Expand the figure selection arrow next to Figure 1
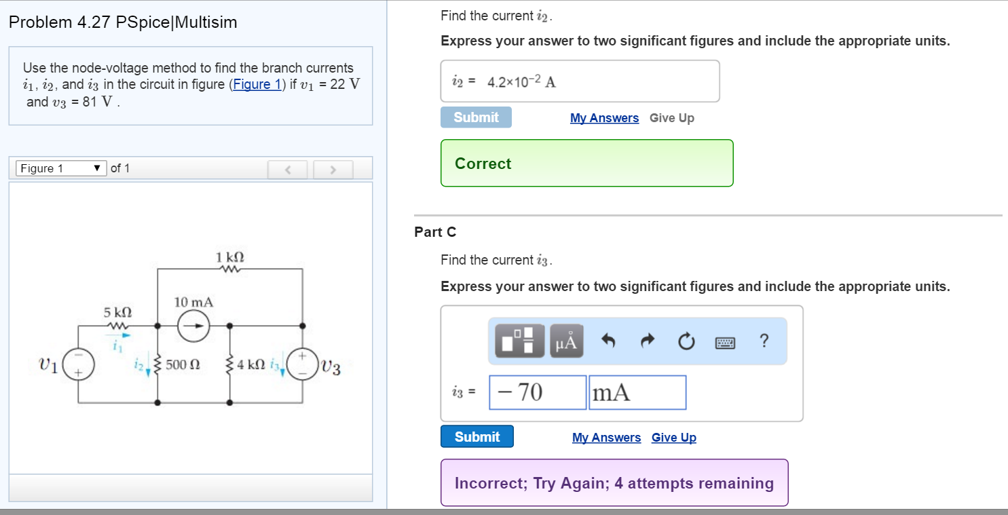The image size is (1008, 515). [97, 168]
